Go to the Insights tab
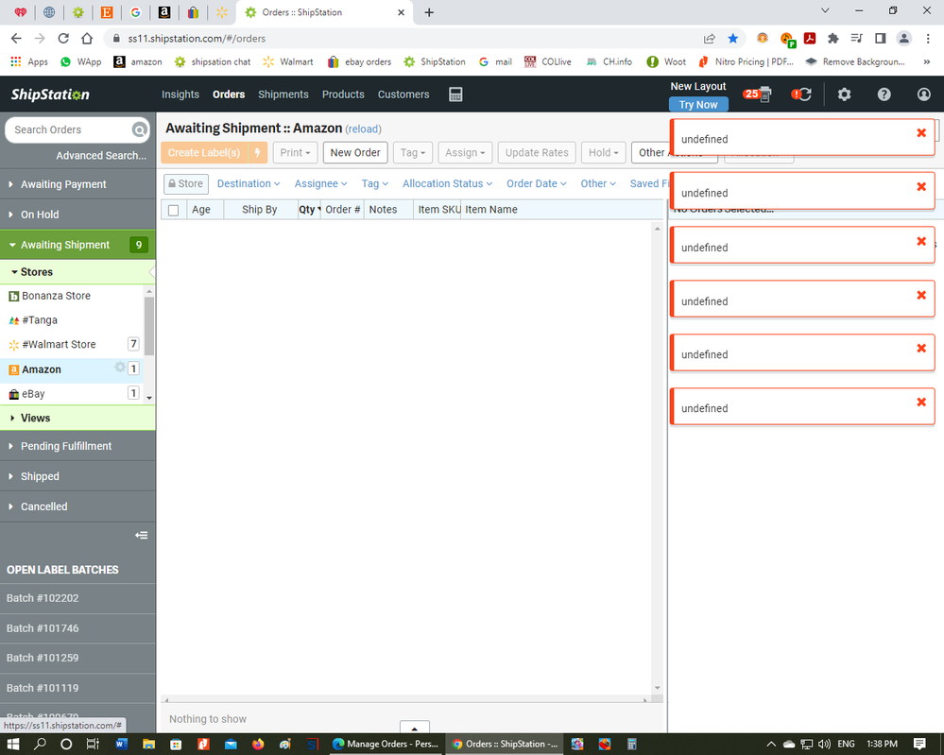Image resolution: width=944 pixels, height=755 pixels. 180,94
